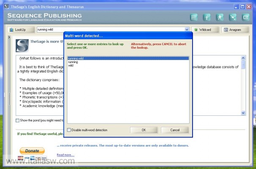256x169 pixels.
Task: Abort the lookup with Cancel
Action: pos(175,130)
